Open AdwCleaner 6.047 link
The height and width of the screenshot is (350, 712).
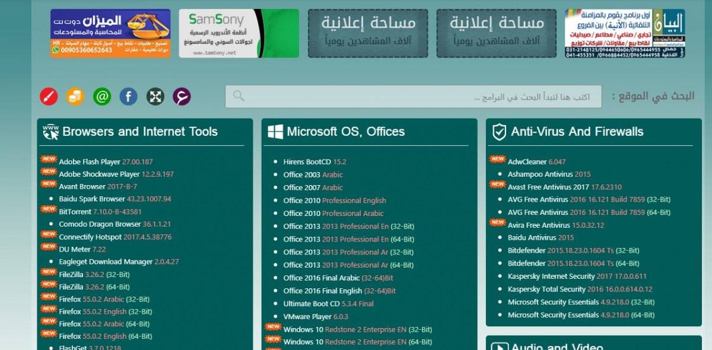[536, 161]
